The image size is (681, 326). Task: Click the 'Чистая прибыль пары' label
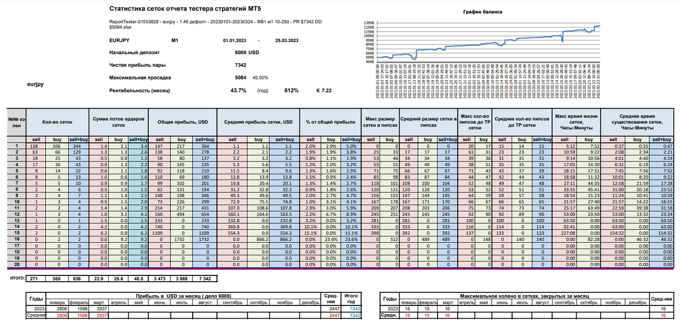pyautogui.click(x=137, y=65)
